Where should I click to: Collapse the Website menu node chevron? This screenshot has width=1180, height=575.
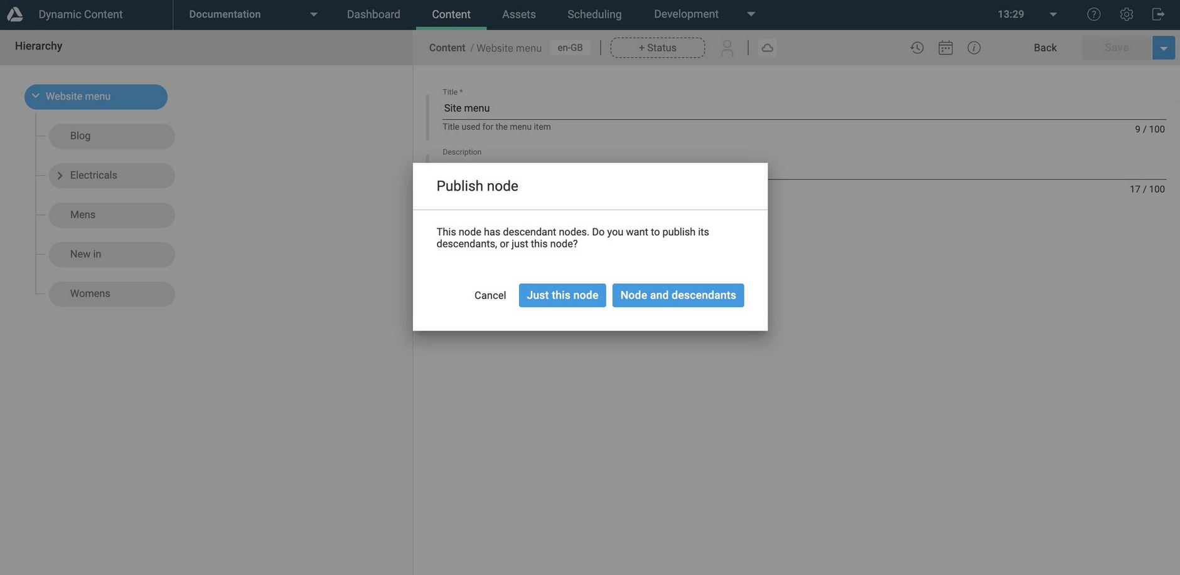point(36,96)
